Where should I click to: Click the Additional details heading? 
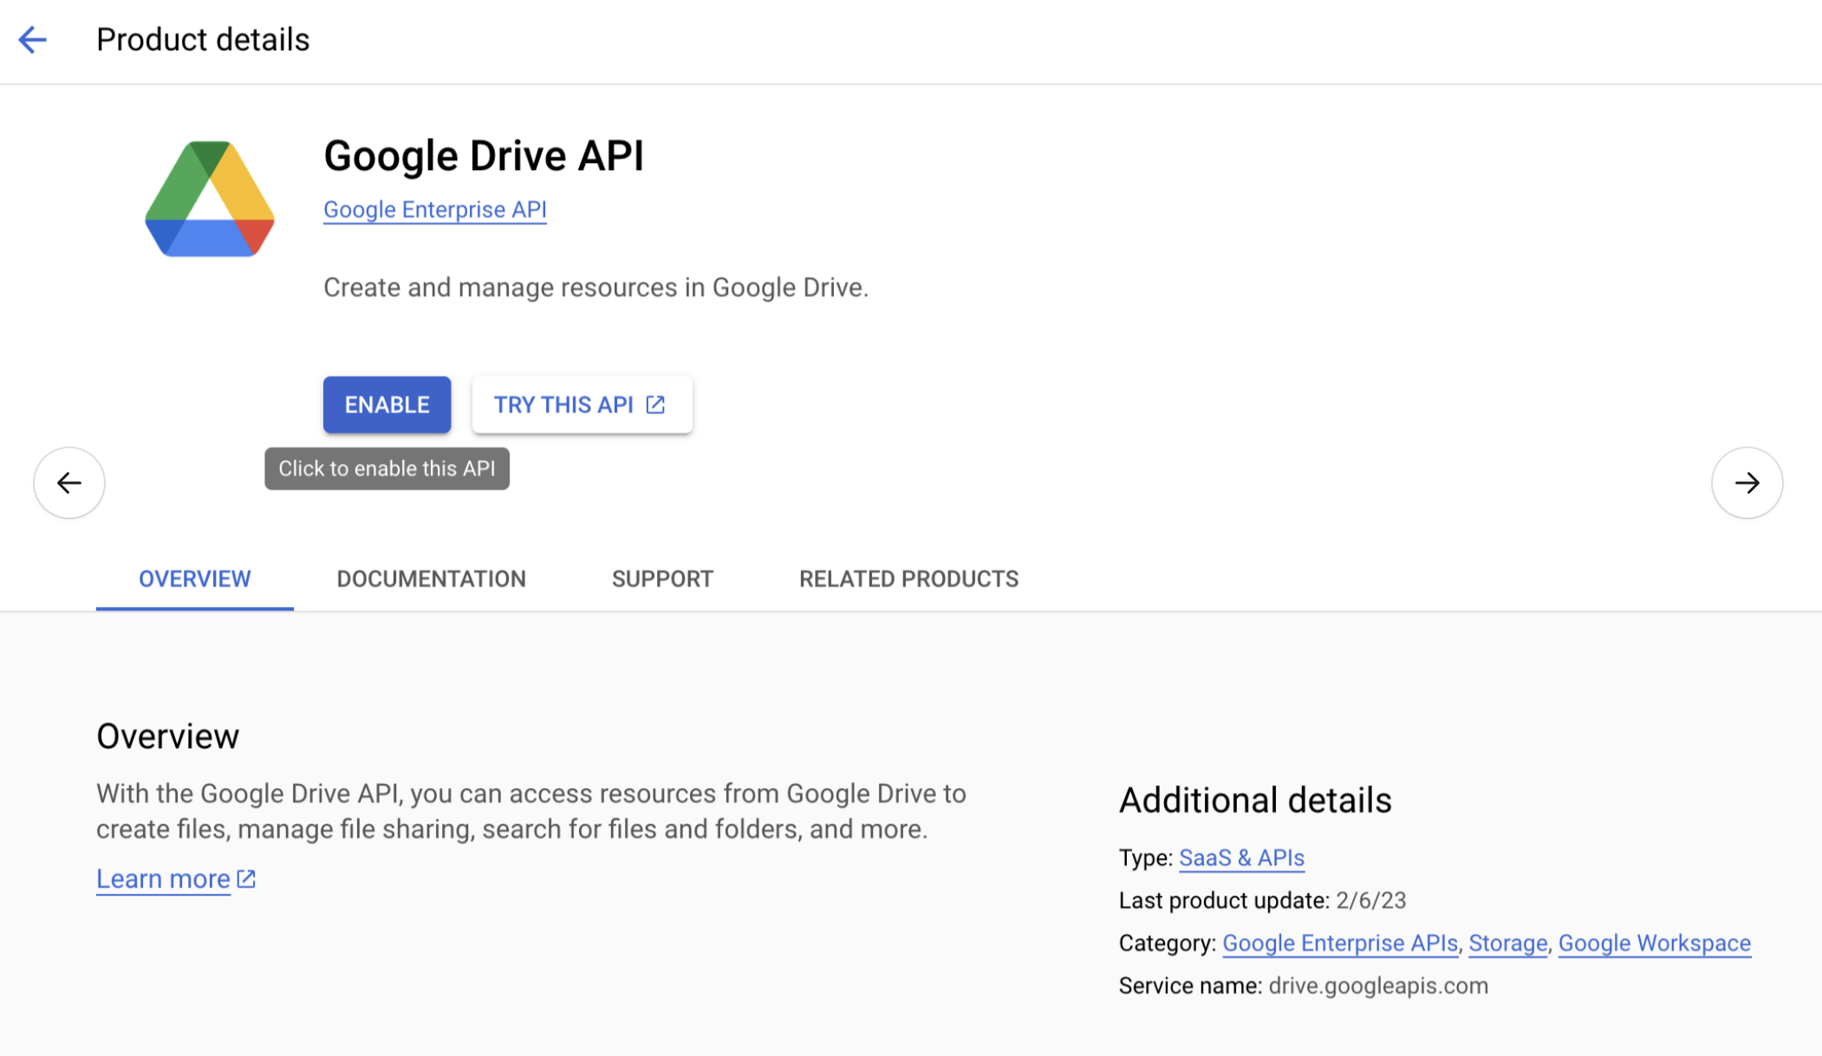(1255, 800)
